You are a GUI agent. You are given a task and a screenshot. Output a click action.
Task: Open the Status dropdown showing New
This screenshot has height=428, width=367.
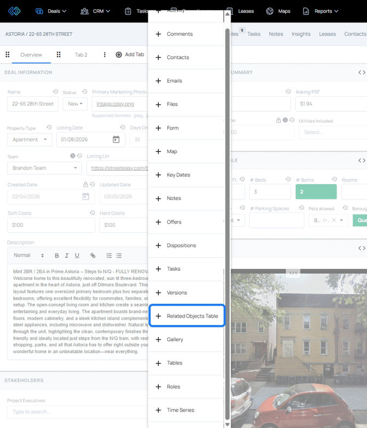pos(74,104)
